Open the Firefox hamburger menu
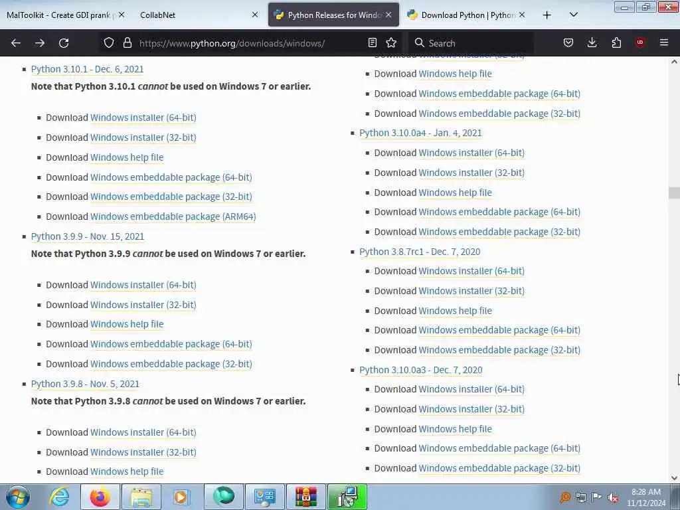 pyautogui.click(x=664, y=42)
